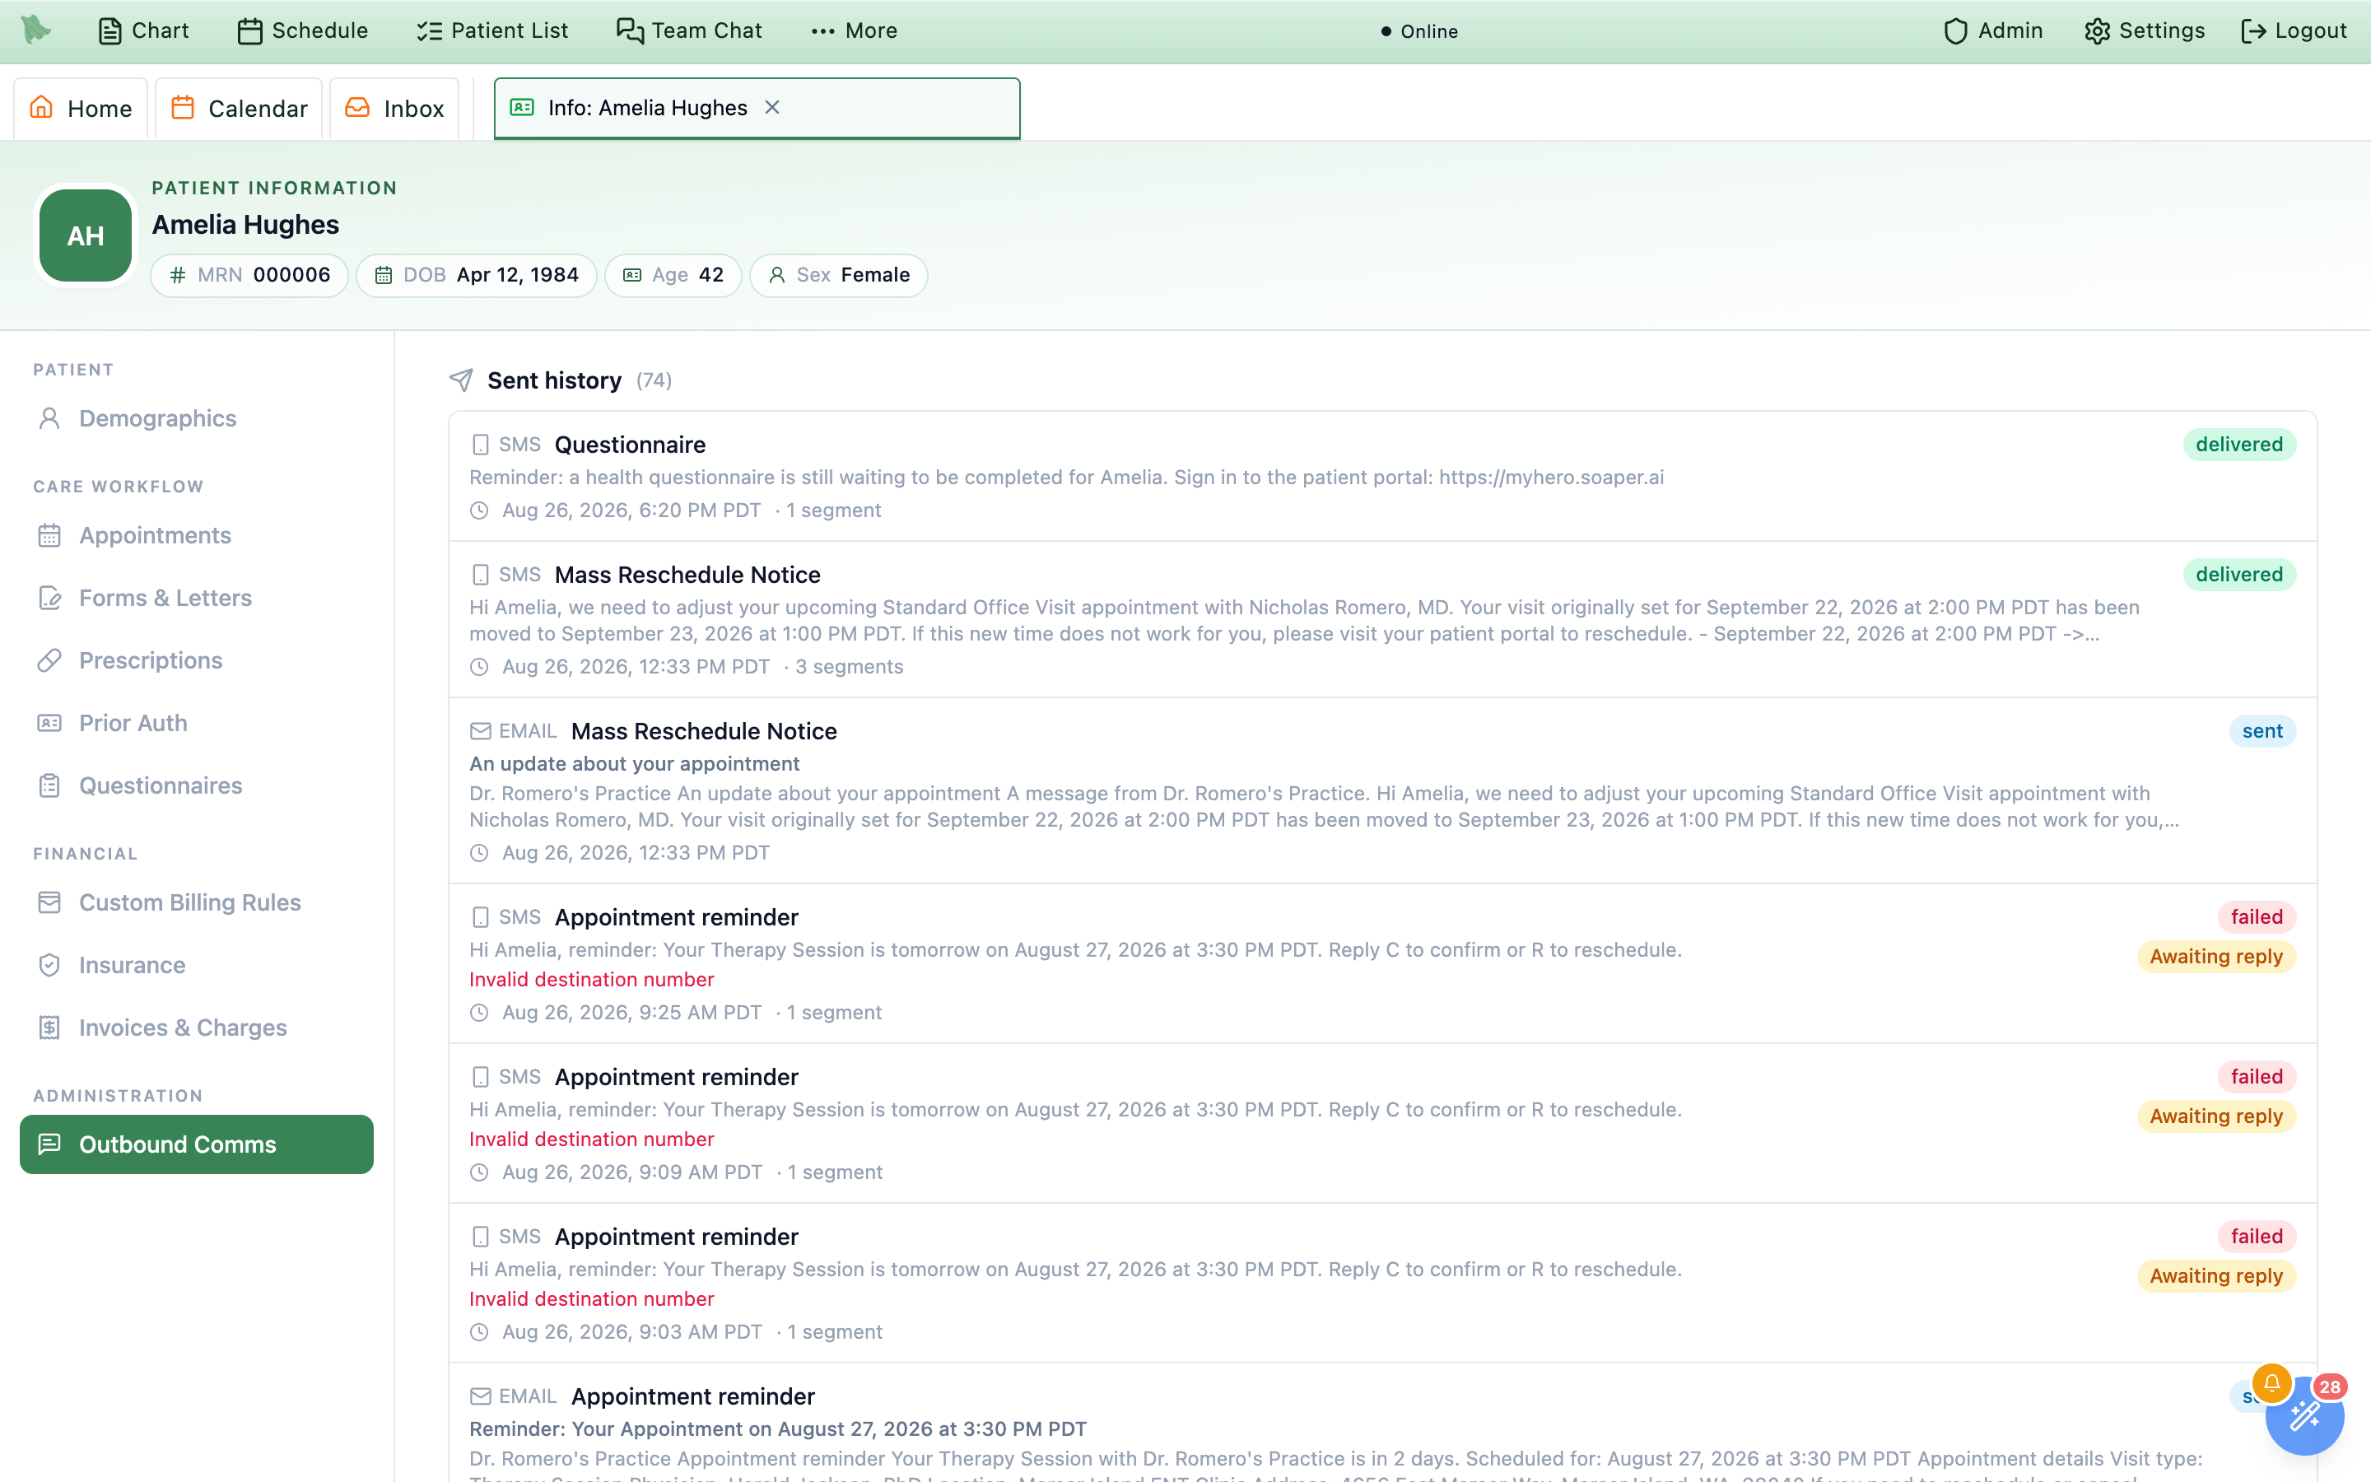Open the EMAIL Mass Reschedule Notice
2371x1482 pixels.
(x=1382, y=791)
